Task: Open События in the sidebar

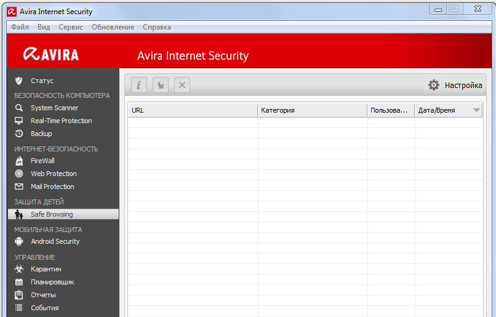Action: coord(44,308)
